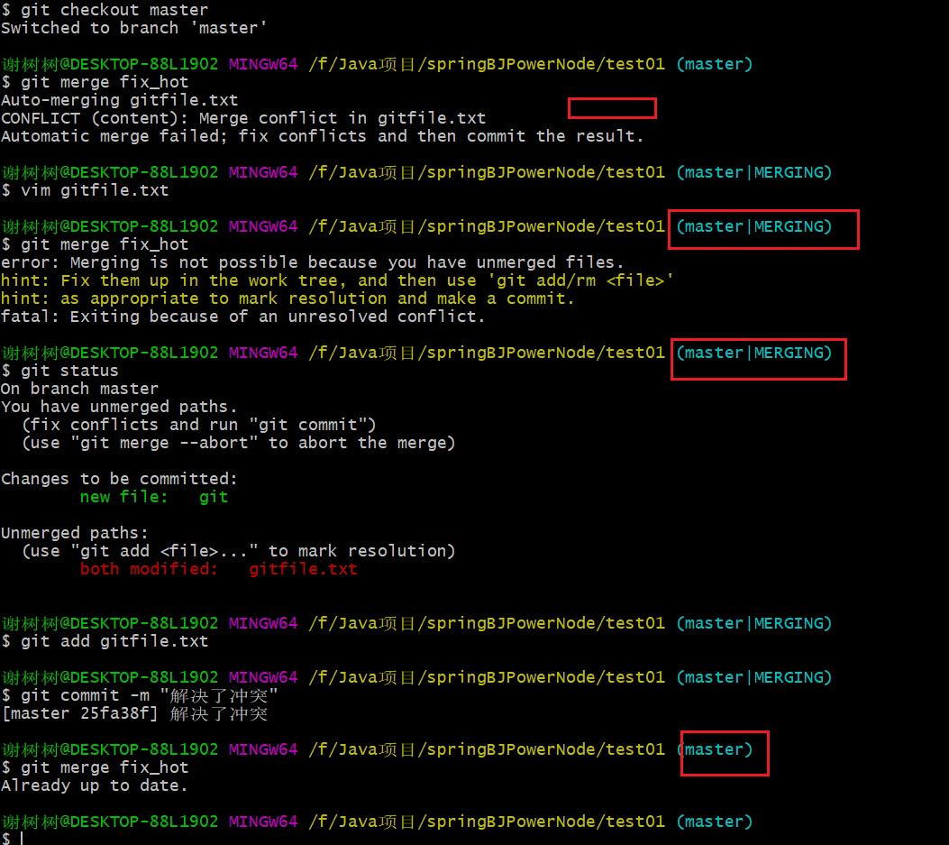Click the 'On branch master' output
Screen dimensions: 949x845
(x=80, y=389)
